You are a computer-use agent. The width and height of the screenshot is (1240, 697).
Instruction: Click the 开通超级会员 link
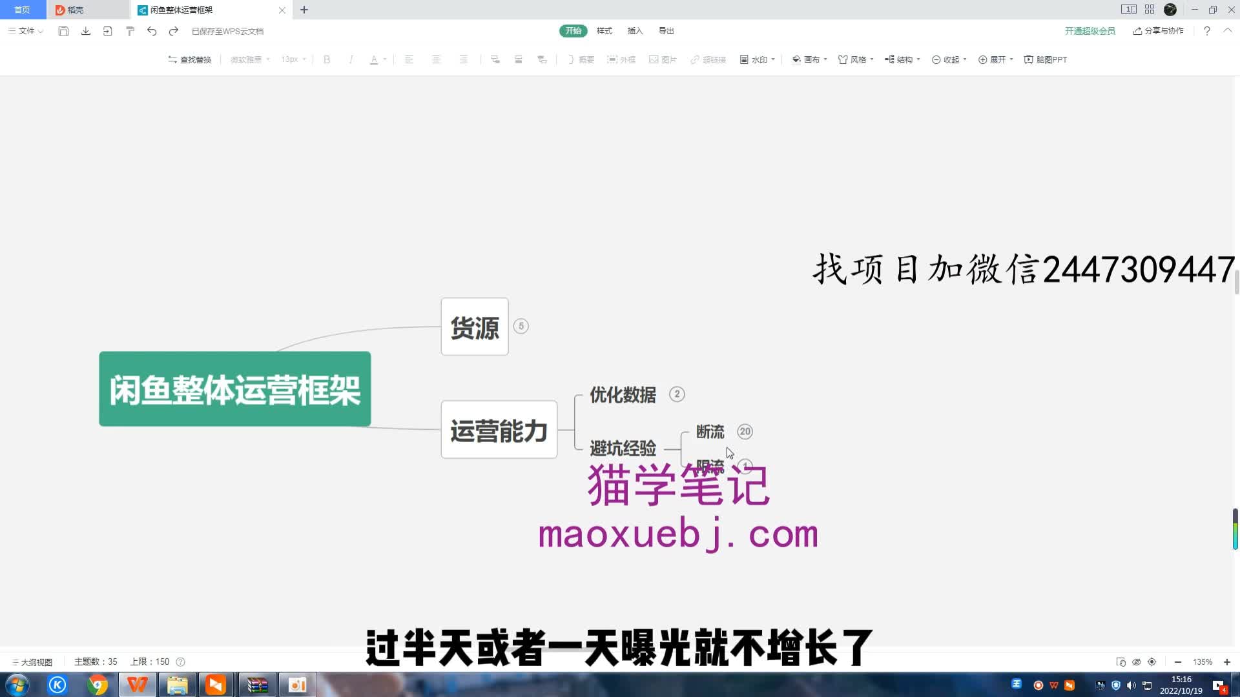point(1090,30)
